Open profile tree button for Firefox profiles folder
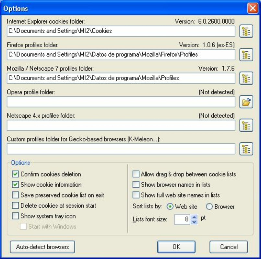This screenshot has height=259, width=261. click(246, 55)
